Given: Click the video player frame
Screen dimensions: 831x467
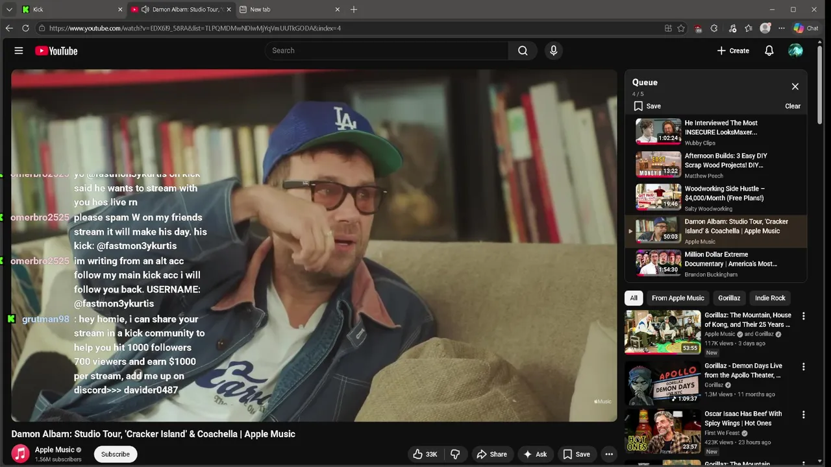Looking at the screenshot, I should [x=314, y=245].
